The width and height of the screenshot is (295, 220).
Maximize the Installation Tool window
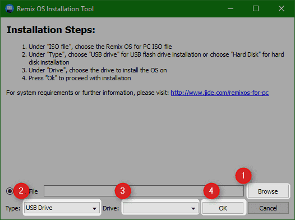pyautogui.click(x=256, y=8)
